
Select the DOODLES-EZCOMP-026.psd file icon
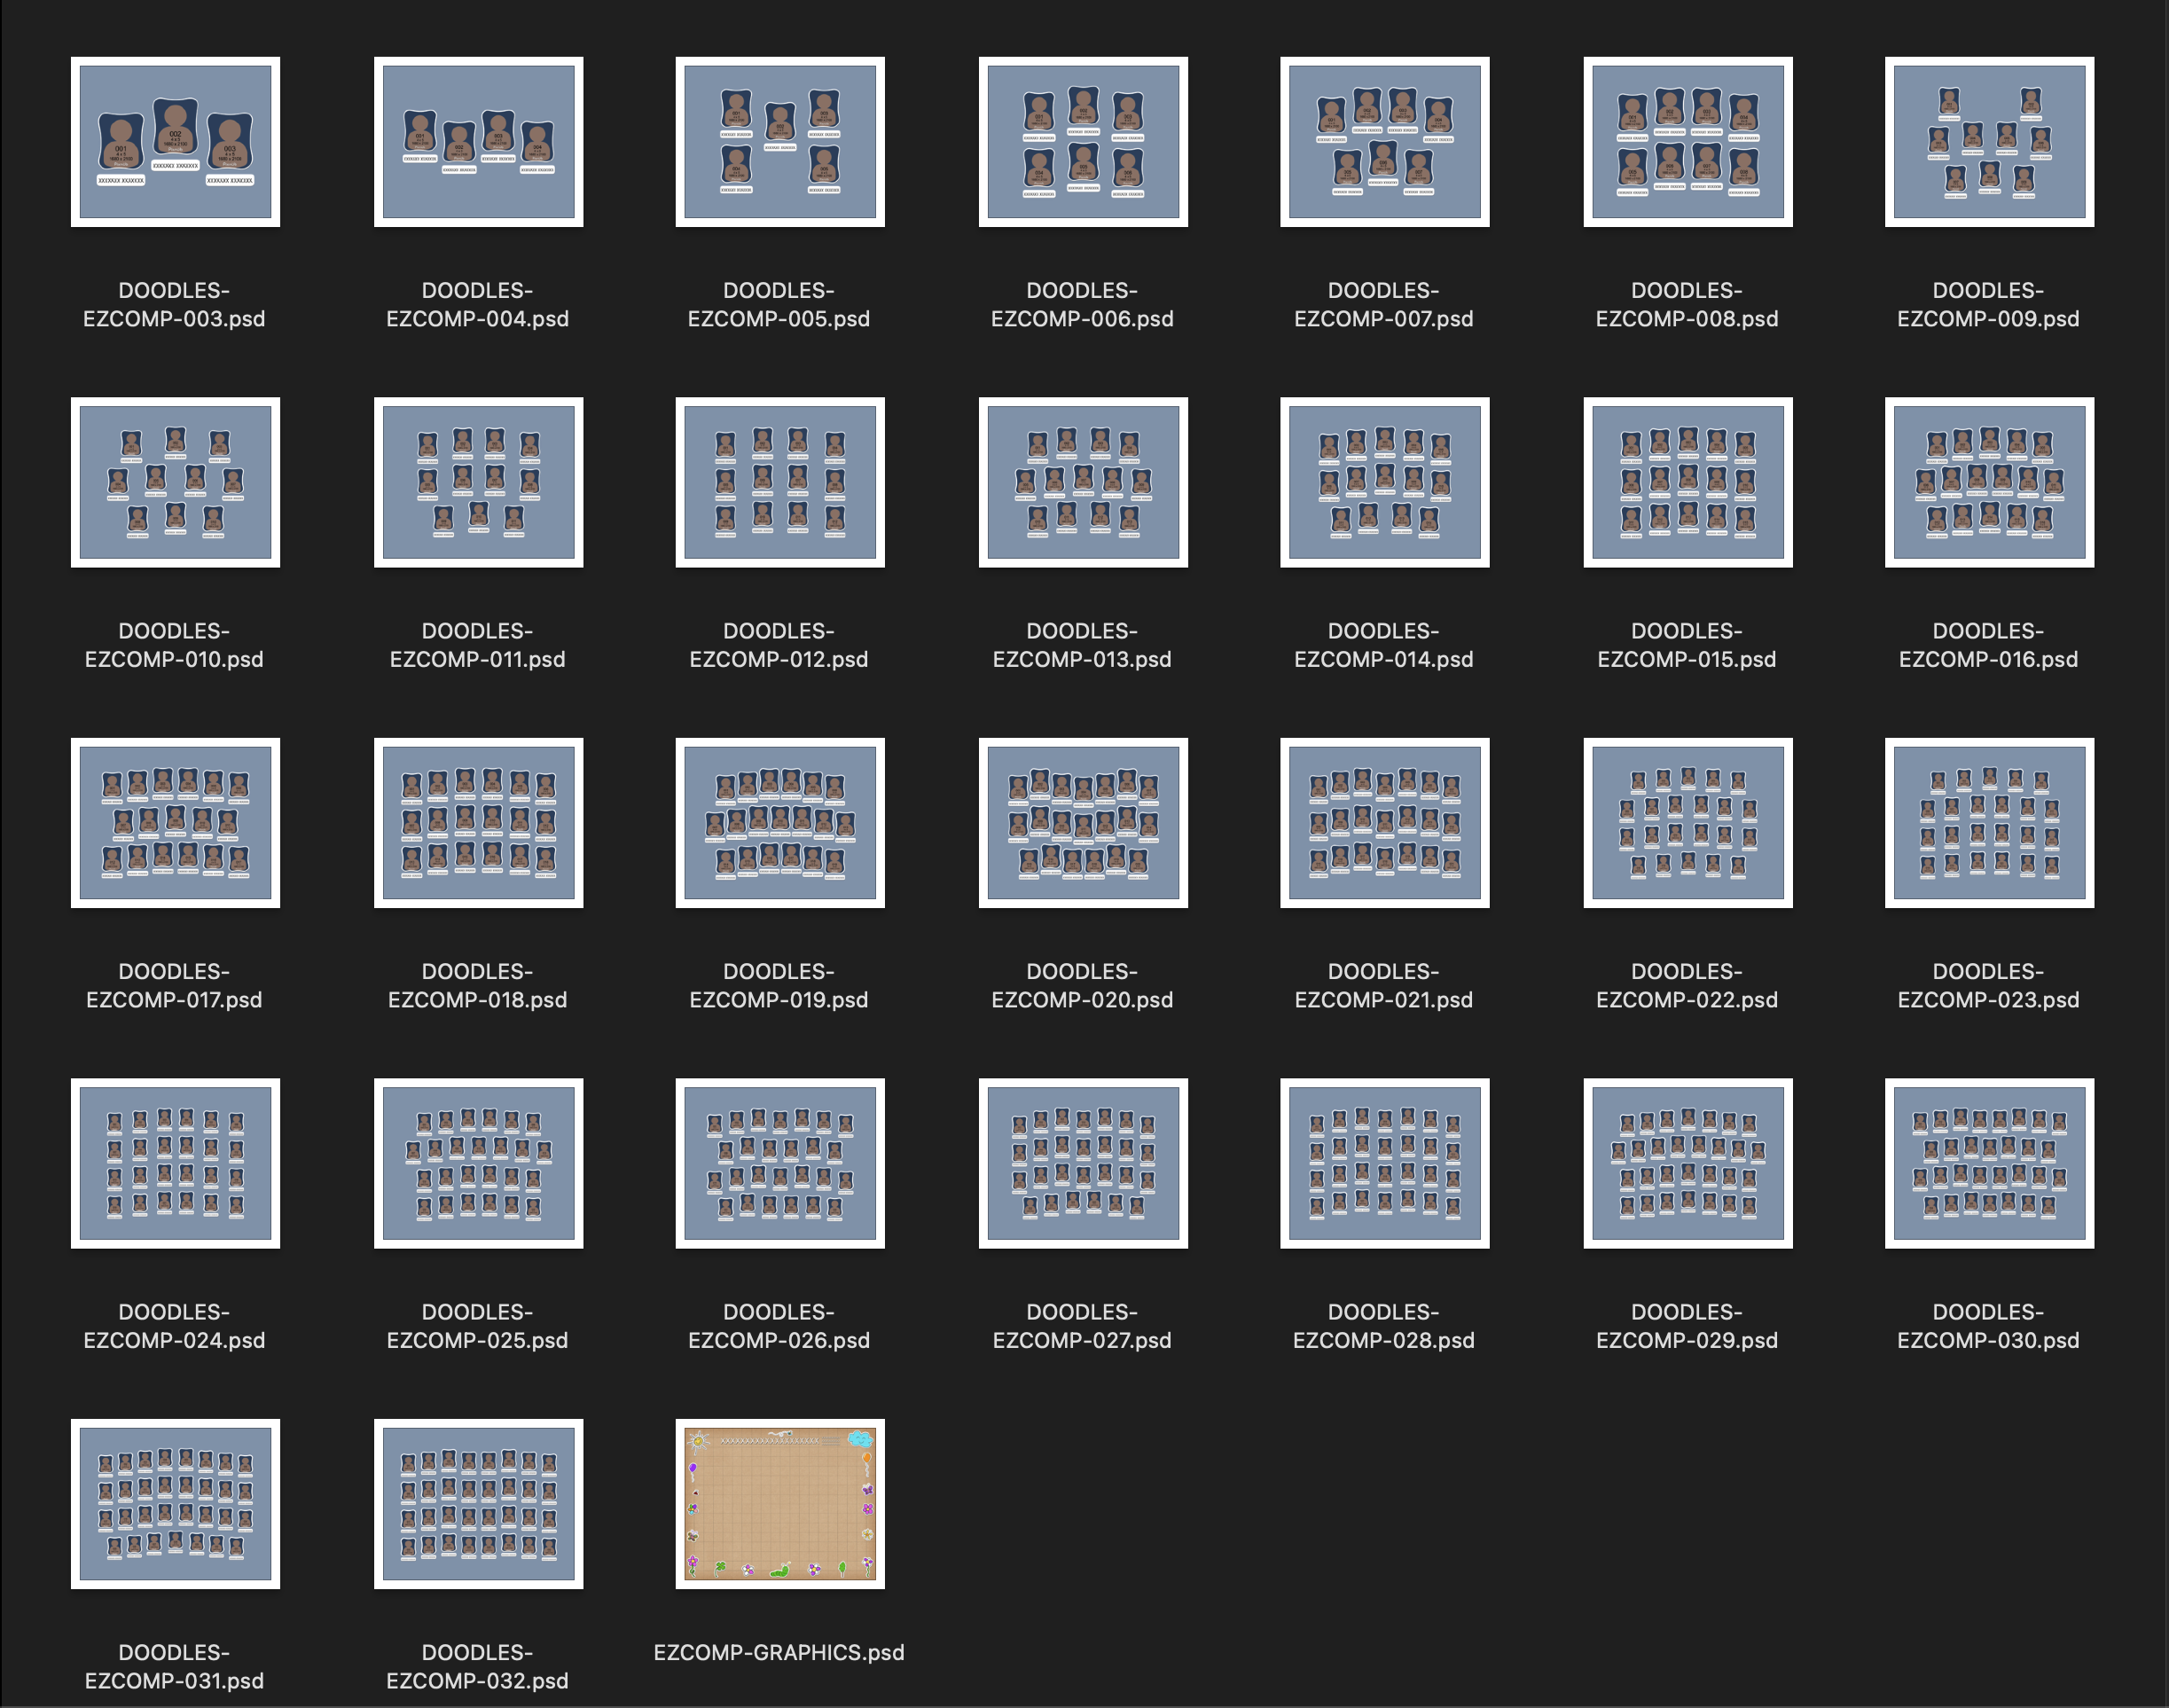[x=780, y=1163]
